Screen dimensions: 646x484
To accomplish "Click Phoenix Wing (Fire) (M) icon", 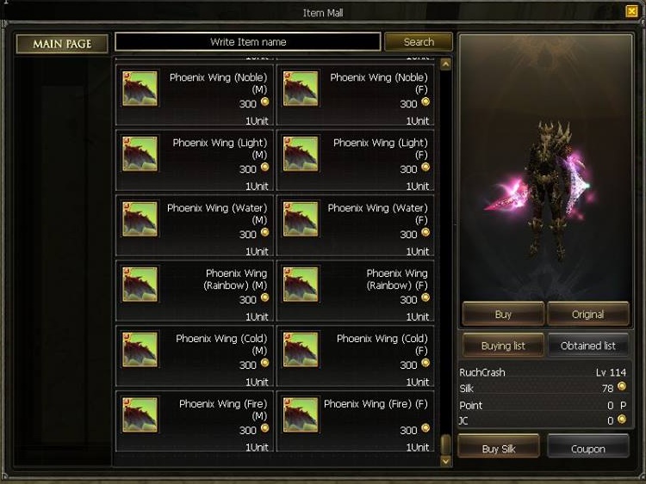I will [x=140, y=414].
